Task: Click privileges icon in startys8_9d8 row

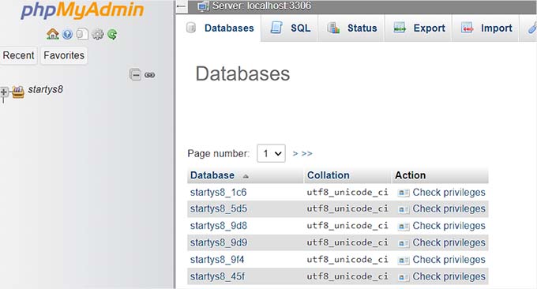Action: (404, 227)
